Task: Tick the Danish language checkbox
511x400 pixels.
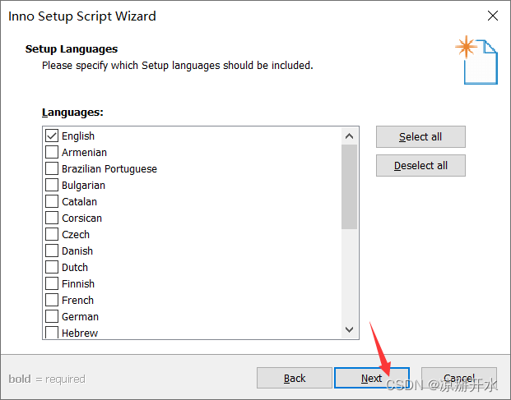Action: [x=52, y=251]
